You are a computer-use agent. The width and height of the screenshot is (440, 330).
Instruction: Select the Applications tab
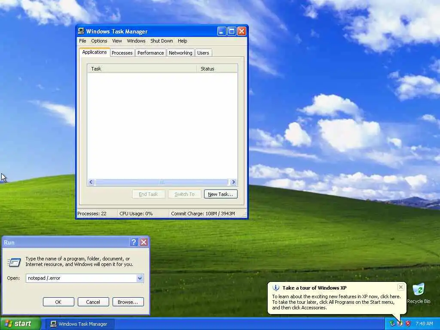click(95, 52)
